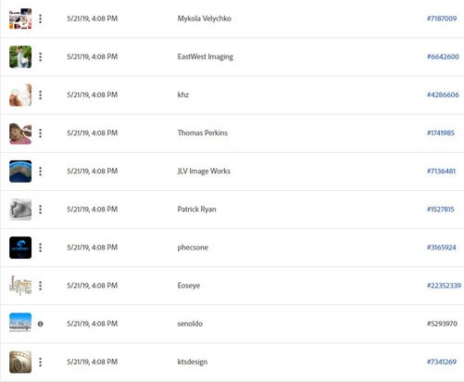Open asset link #6642600
Screen dimensions: 464x382
(443, 57)
